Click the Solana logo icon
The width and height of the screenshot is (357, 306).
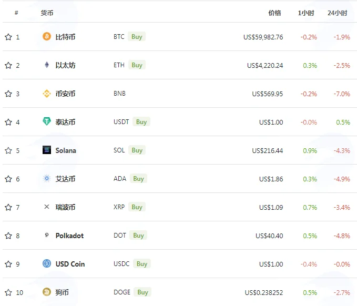click(47, 150)
